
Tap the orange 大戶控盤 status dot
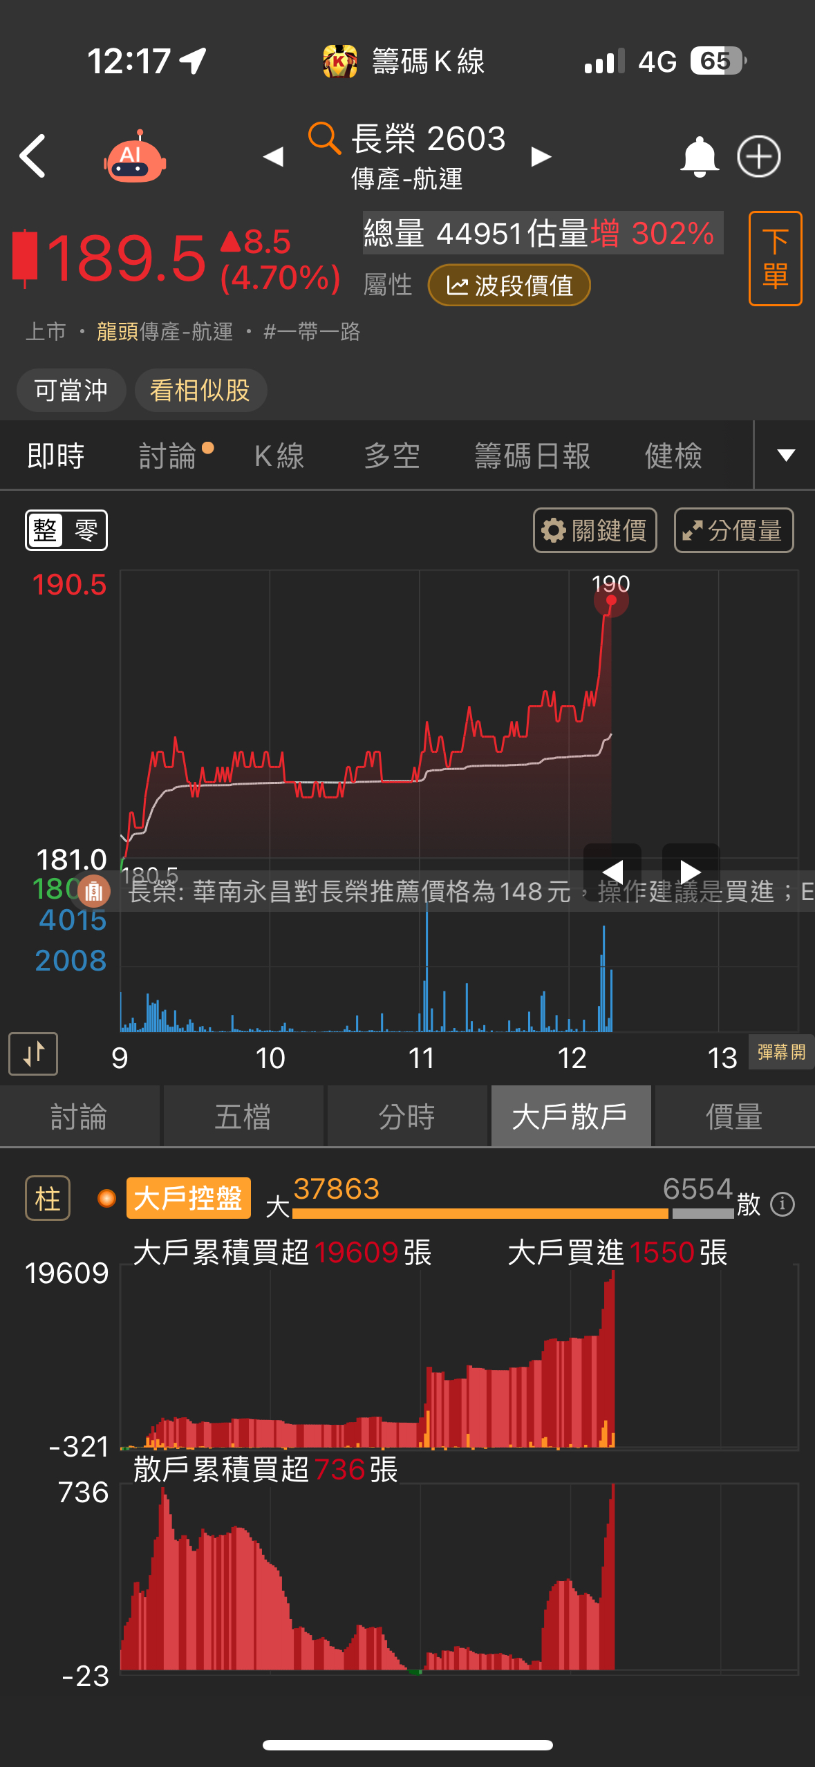pos(107,1198)
